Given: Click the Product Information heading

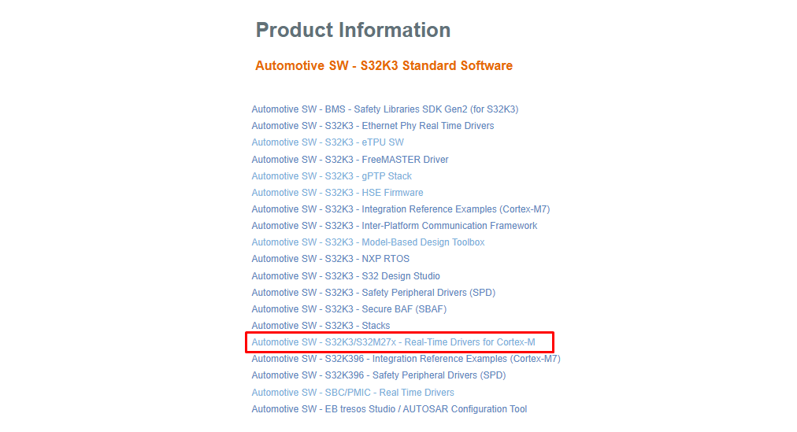Looking at the screenshot, I should click(354, 30).
